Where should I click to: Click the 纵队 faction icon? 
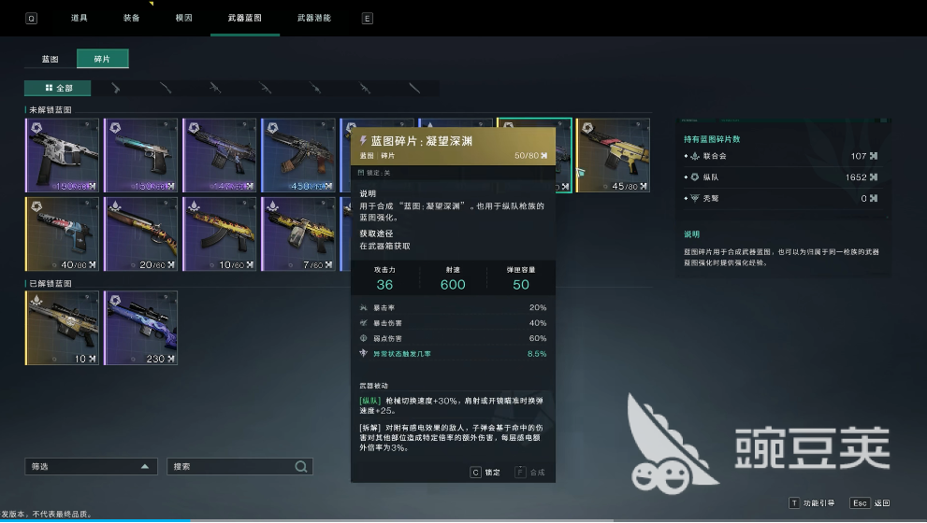695,177
